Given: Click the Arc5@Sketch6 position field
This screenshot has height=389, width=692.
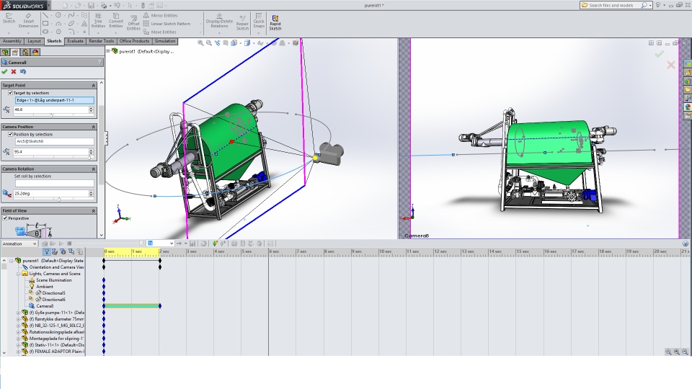Looking at the screenshot, I should pyautogui.click(x=55, y=142).
